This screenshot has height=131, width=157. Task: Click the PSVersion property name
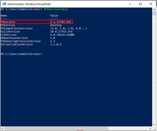[8, 22]
